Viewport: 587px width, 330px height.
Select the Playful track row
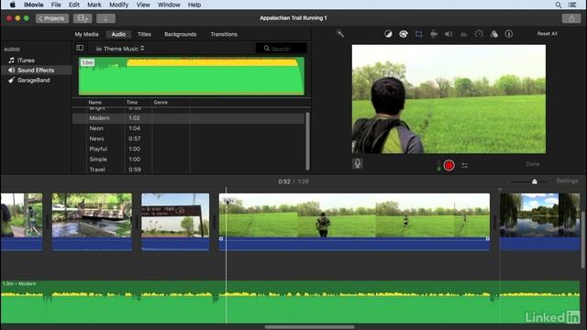click(188, 148)
